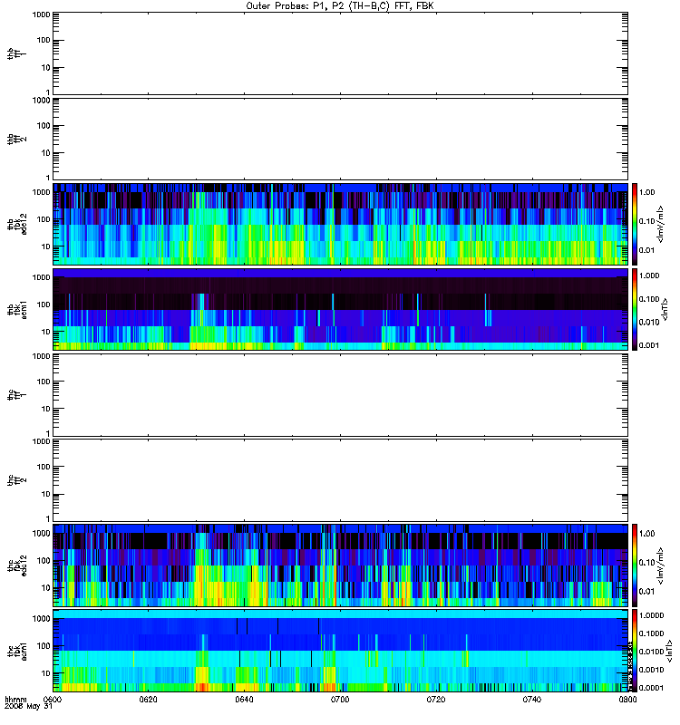Click the thc fbk scm1 color bar
This screenshot has width=680, height=725.
point(635,651)
